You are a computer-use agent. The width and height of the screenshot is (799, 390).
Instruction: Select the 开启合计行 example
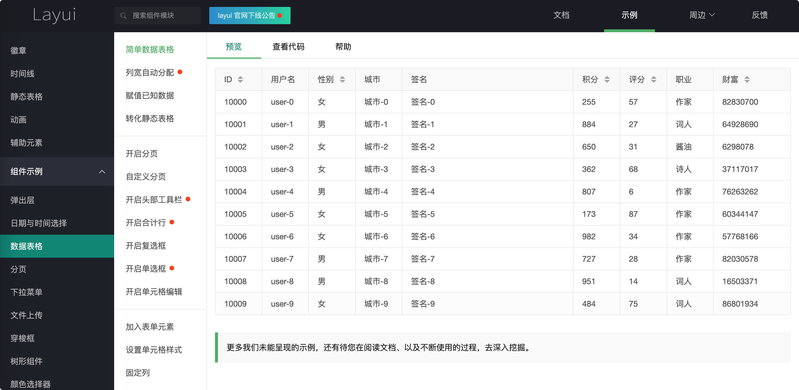click(x=146, y=223)
